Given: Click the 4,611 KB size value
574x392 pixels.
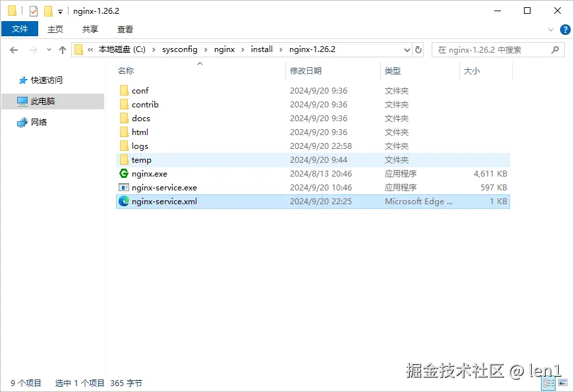Looking at the screenshot, I should pyautogui.click(x=490, y=173).
